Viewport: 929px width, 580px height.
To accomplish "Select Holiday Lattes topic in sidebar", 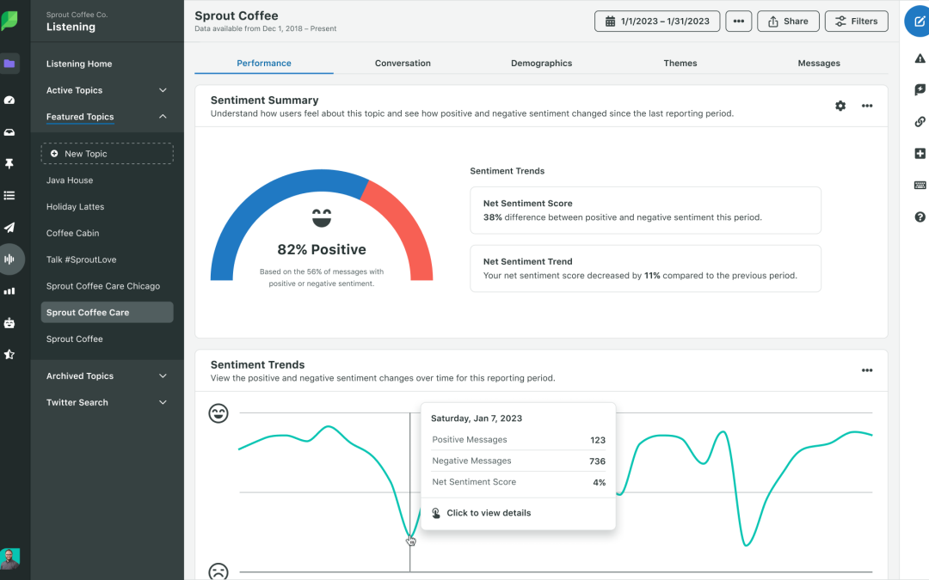I will (x=75, y=207).
